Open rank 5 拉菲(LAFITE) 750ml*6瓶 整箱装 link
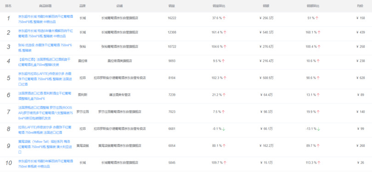The width and height of the screenshot is (372, 172). pos(45,79)
